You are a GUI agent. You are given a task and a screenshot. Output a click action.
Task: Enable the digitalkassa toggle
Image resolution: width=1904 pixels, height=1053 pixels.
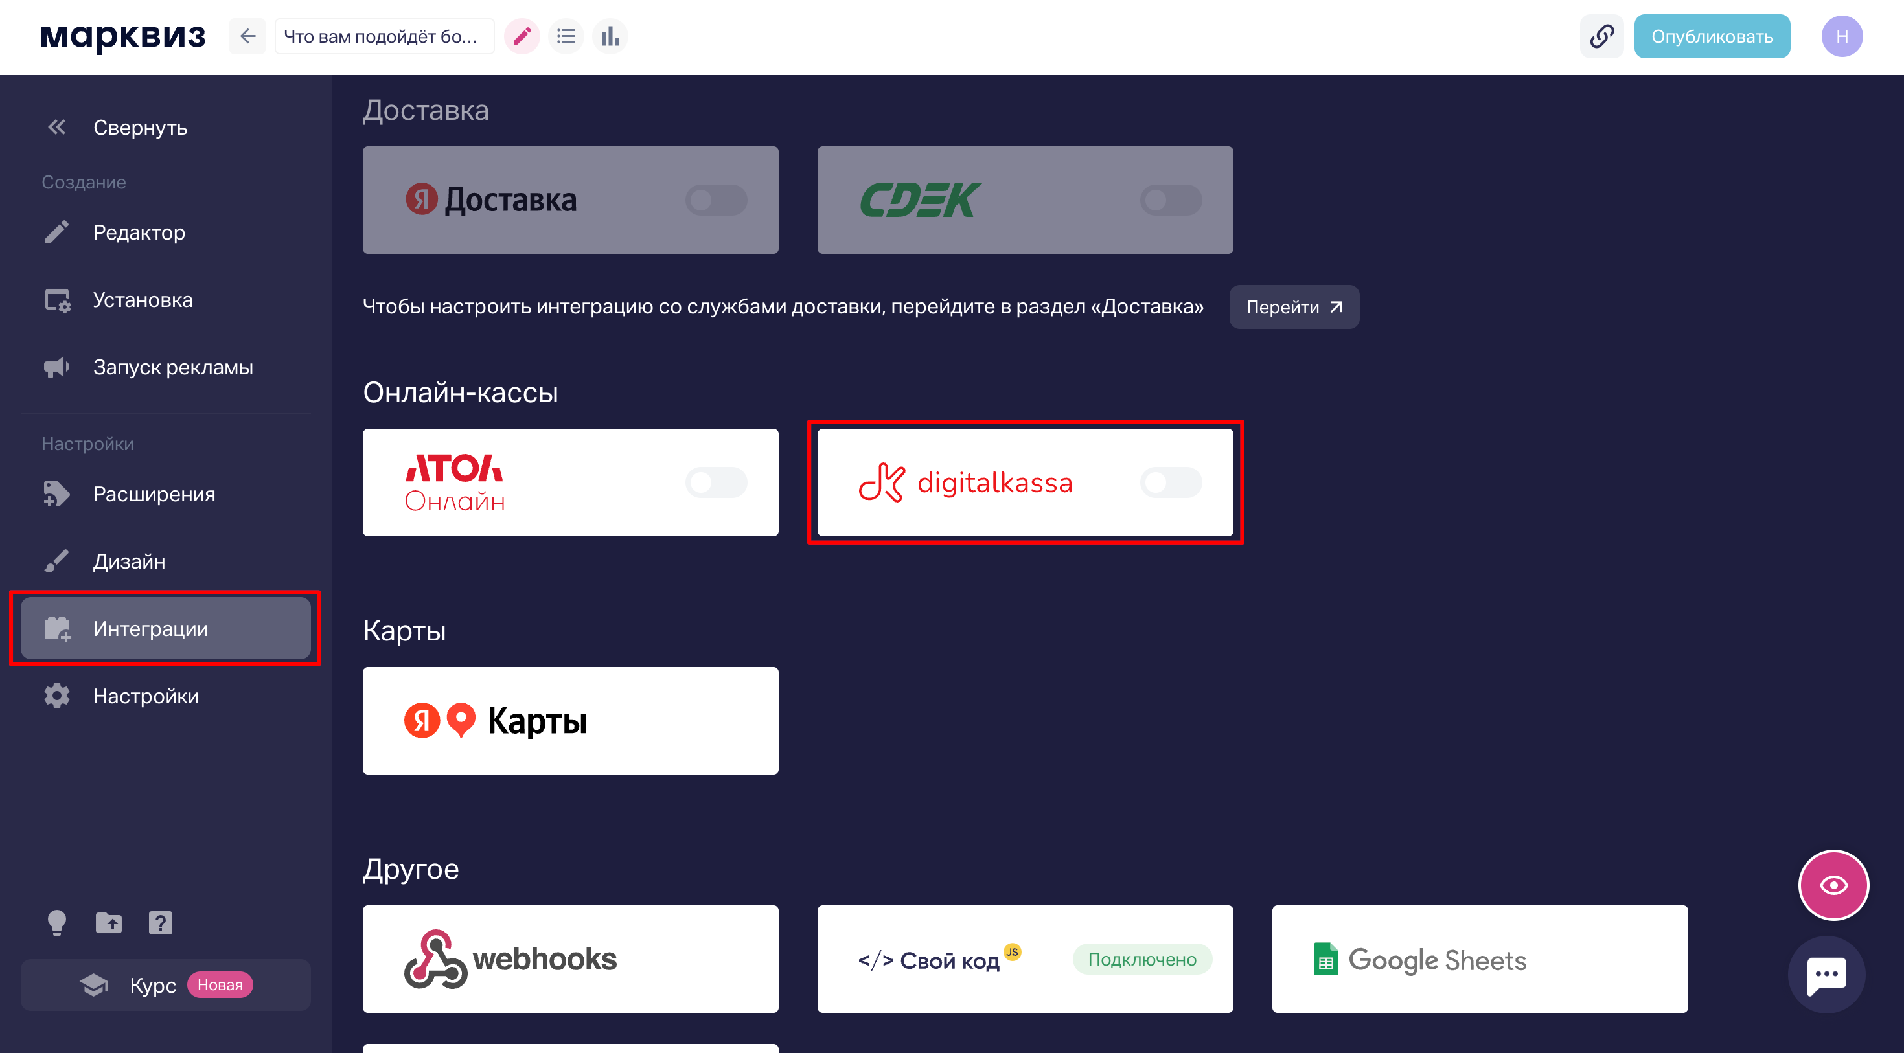1170,482
